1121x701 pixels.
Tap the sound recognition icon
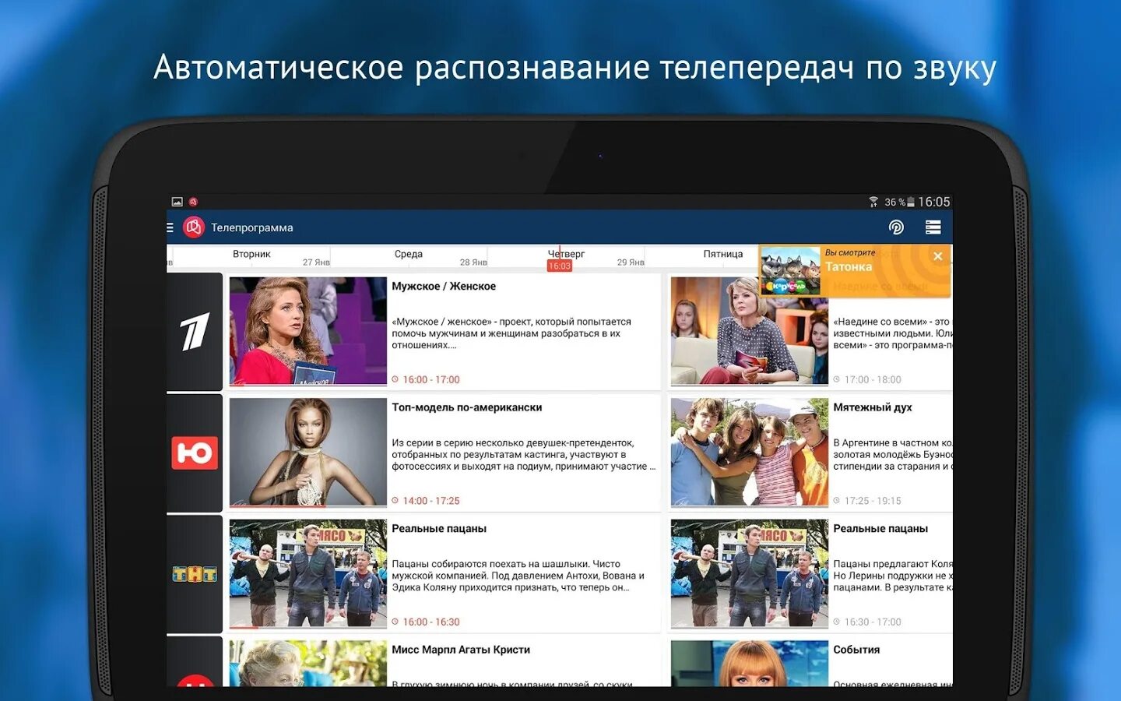pyautogui.click(x=896, y=227)
